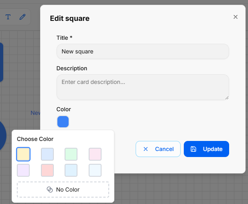248x204 pixels.
Task: Click the save disk icon in Update
Action: (x=193, y=149)
